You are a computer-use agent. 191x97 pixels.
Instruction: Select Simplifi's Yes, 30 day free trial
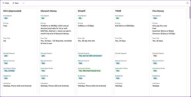pyautogui.click(x=86, y=41)
